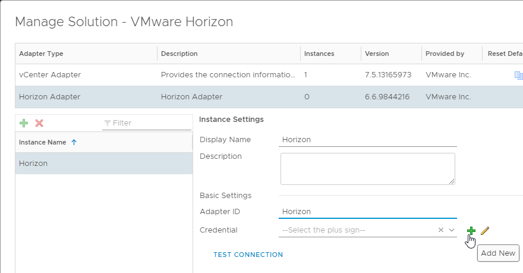Screen dimensions: 523x273
Task: Click the Display Name field containing Horizon
Action: point(367,140)
